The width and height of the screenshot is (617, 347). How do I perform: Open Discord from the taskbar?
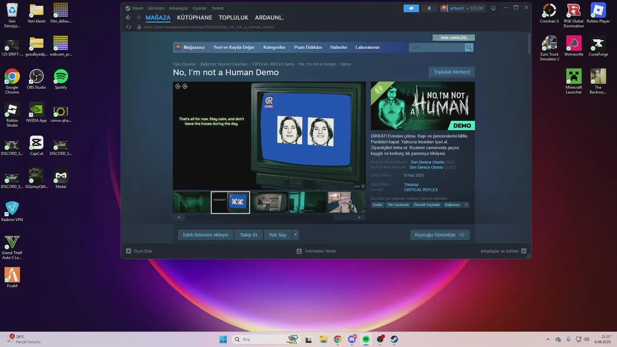(x=352, y=339)
